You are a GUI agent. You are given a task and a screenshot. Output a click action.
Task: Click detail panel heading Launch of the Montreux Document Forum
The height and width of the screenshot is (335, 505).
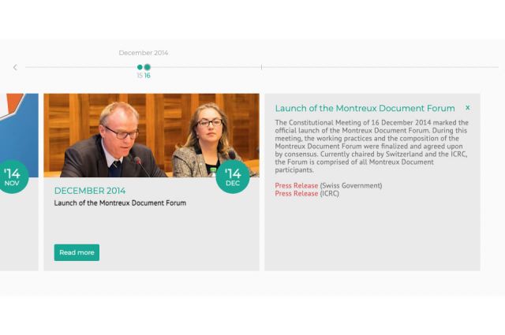(365, 109)
